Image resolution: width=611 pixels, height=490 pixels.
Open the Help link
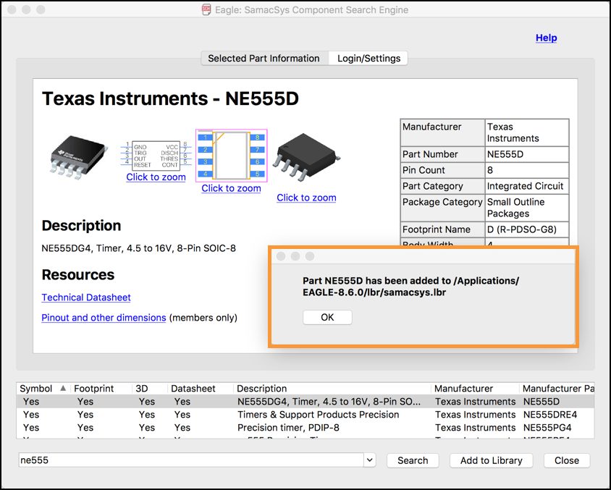(546, 38)
